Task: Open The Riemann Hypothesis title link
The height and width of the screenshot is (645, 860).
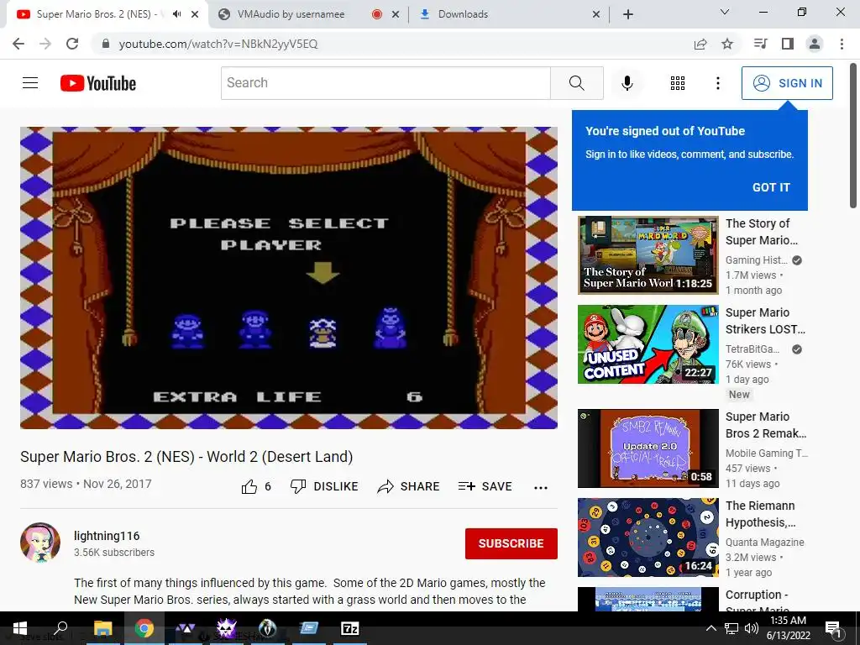Action: coord(761,514)
